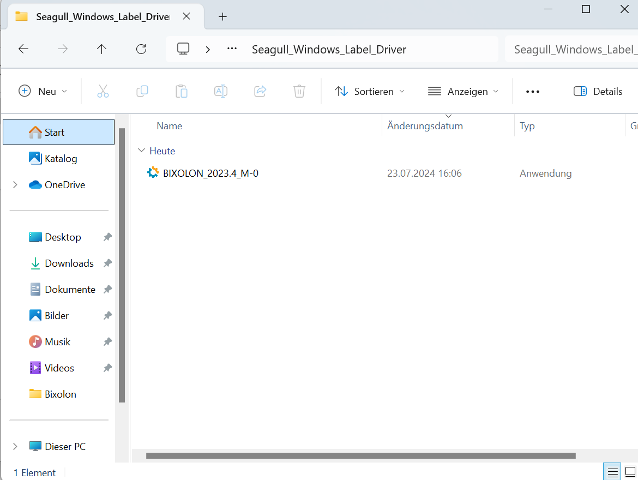Click the pin icon next to Desktop
The height and width of the screenshot is (480, 638).
tap(107, 237)
